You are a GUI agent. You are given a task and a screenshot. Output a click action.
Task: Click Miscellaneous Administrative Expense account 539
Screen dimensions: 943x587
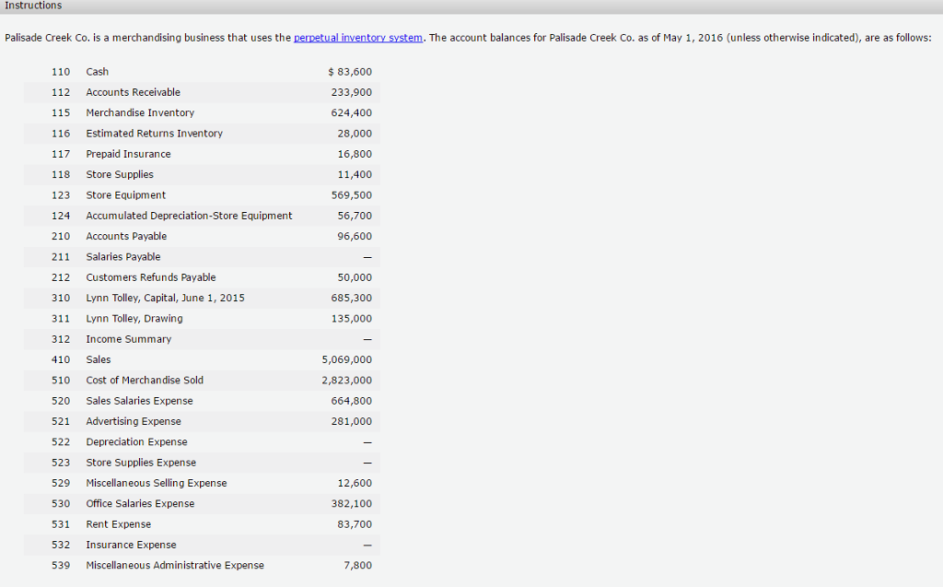pyautogui.click(x=61, y=565)
